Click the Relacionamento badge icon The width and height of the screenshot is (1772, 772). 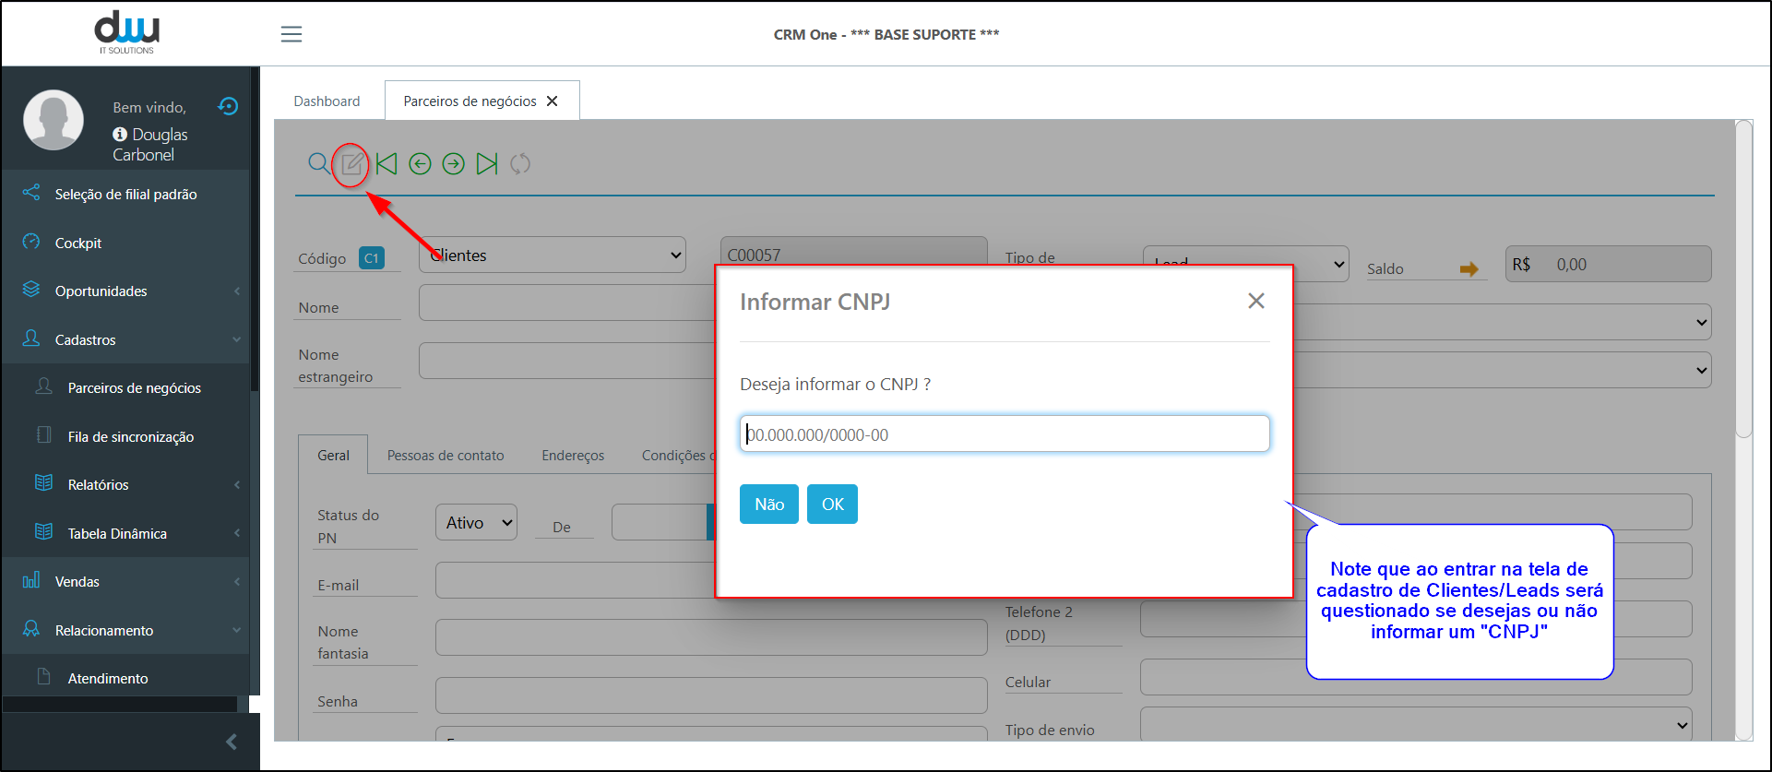tap(31, 629)
